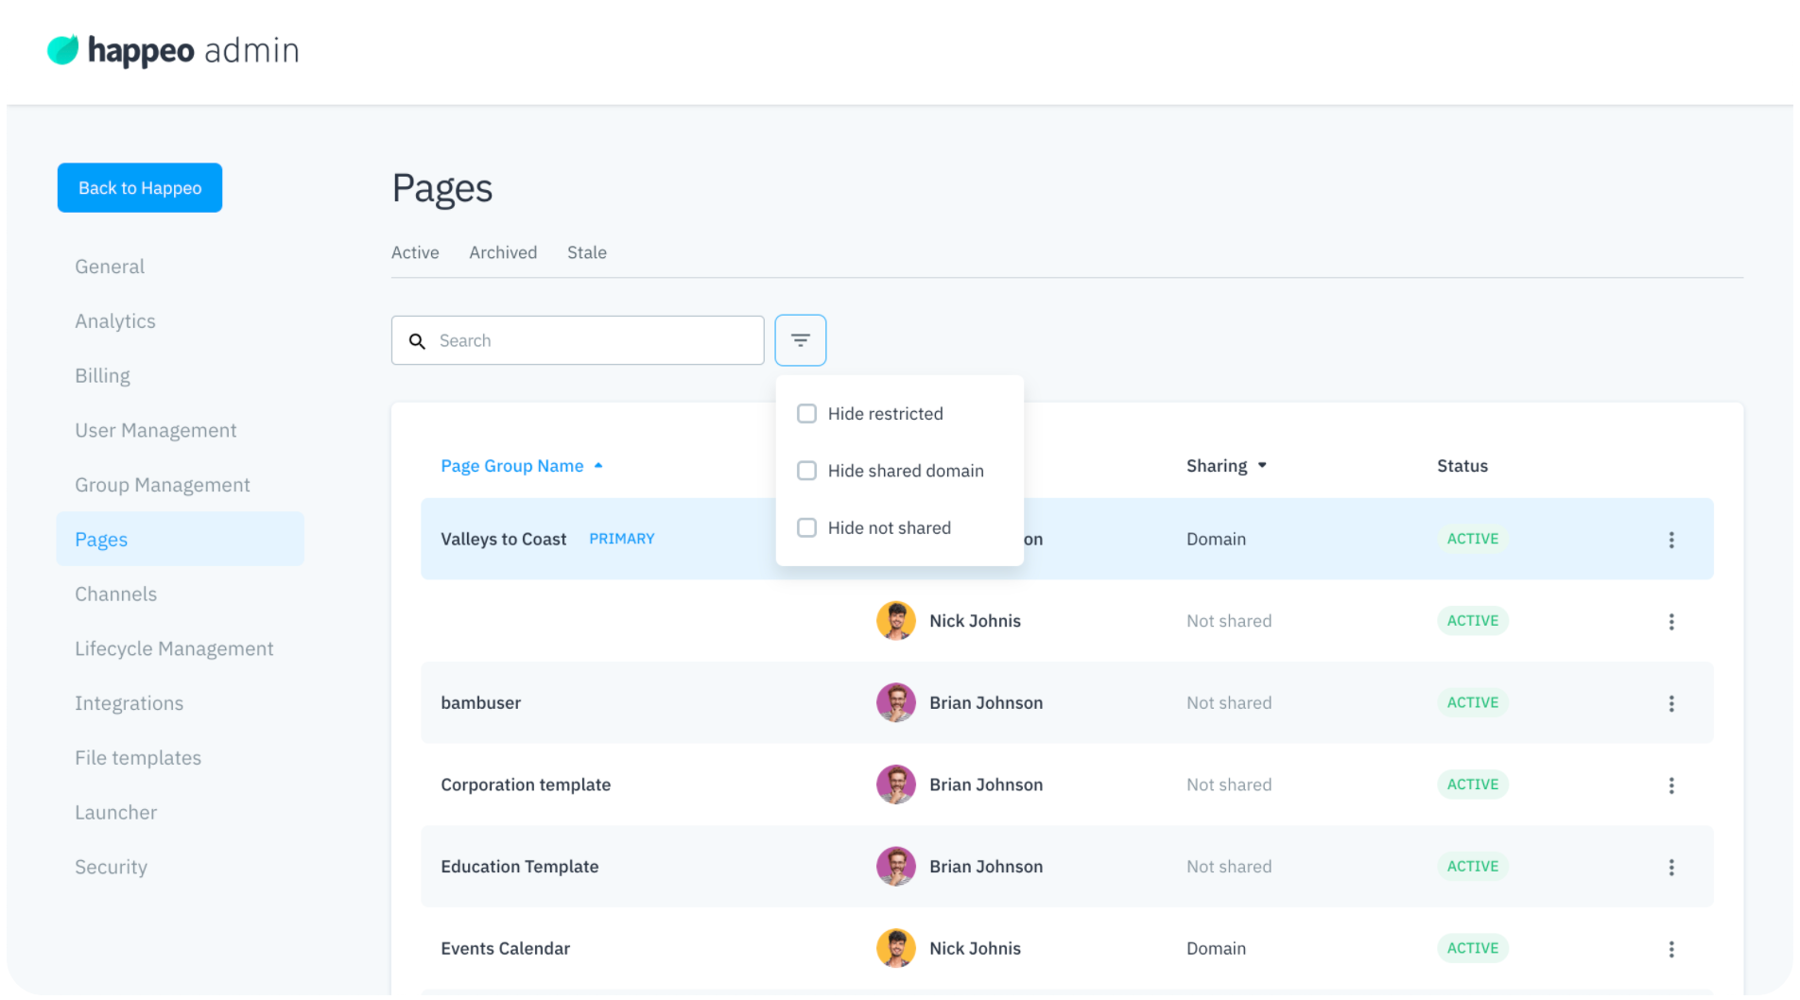Viewport: 1800px width, 1000px height.
Task: Enable the Hide restricted checkbox
Action: (806, 414)
